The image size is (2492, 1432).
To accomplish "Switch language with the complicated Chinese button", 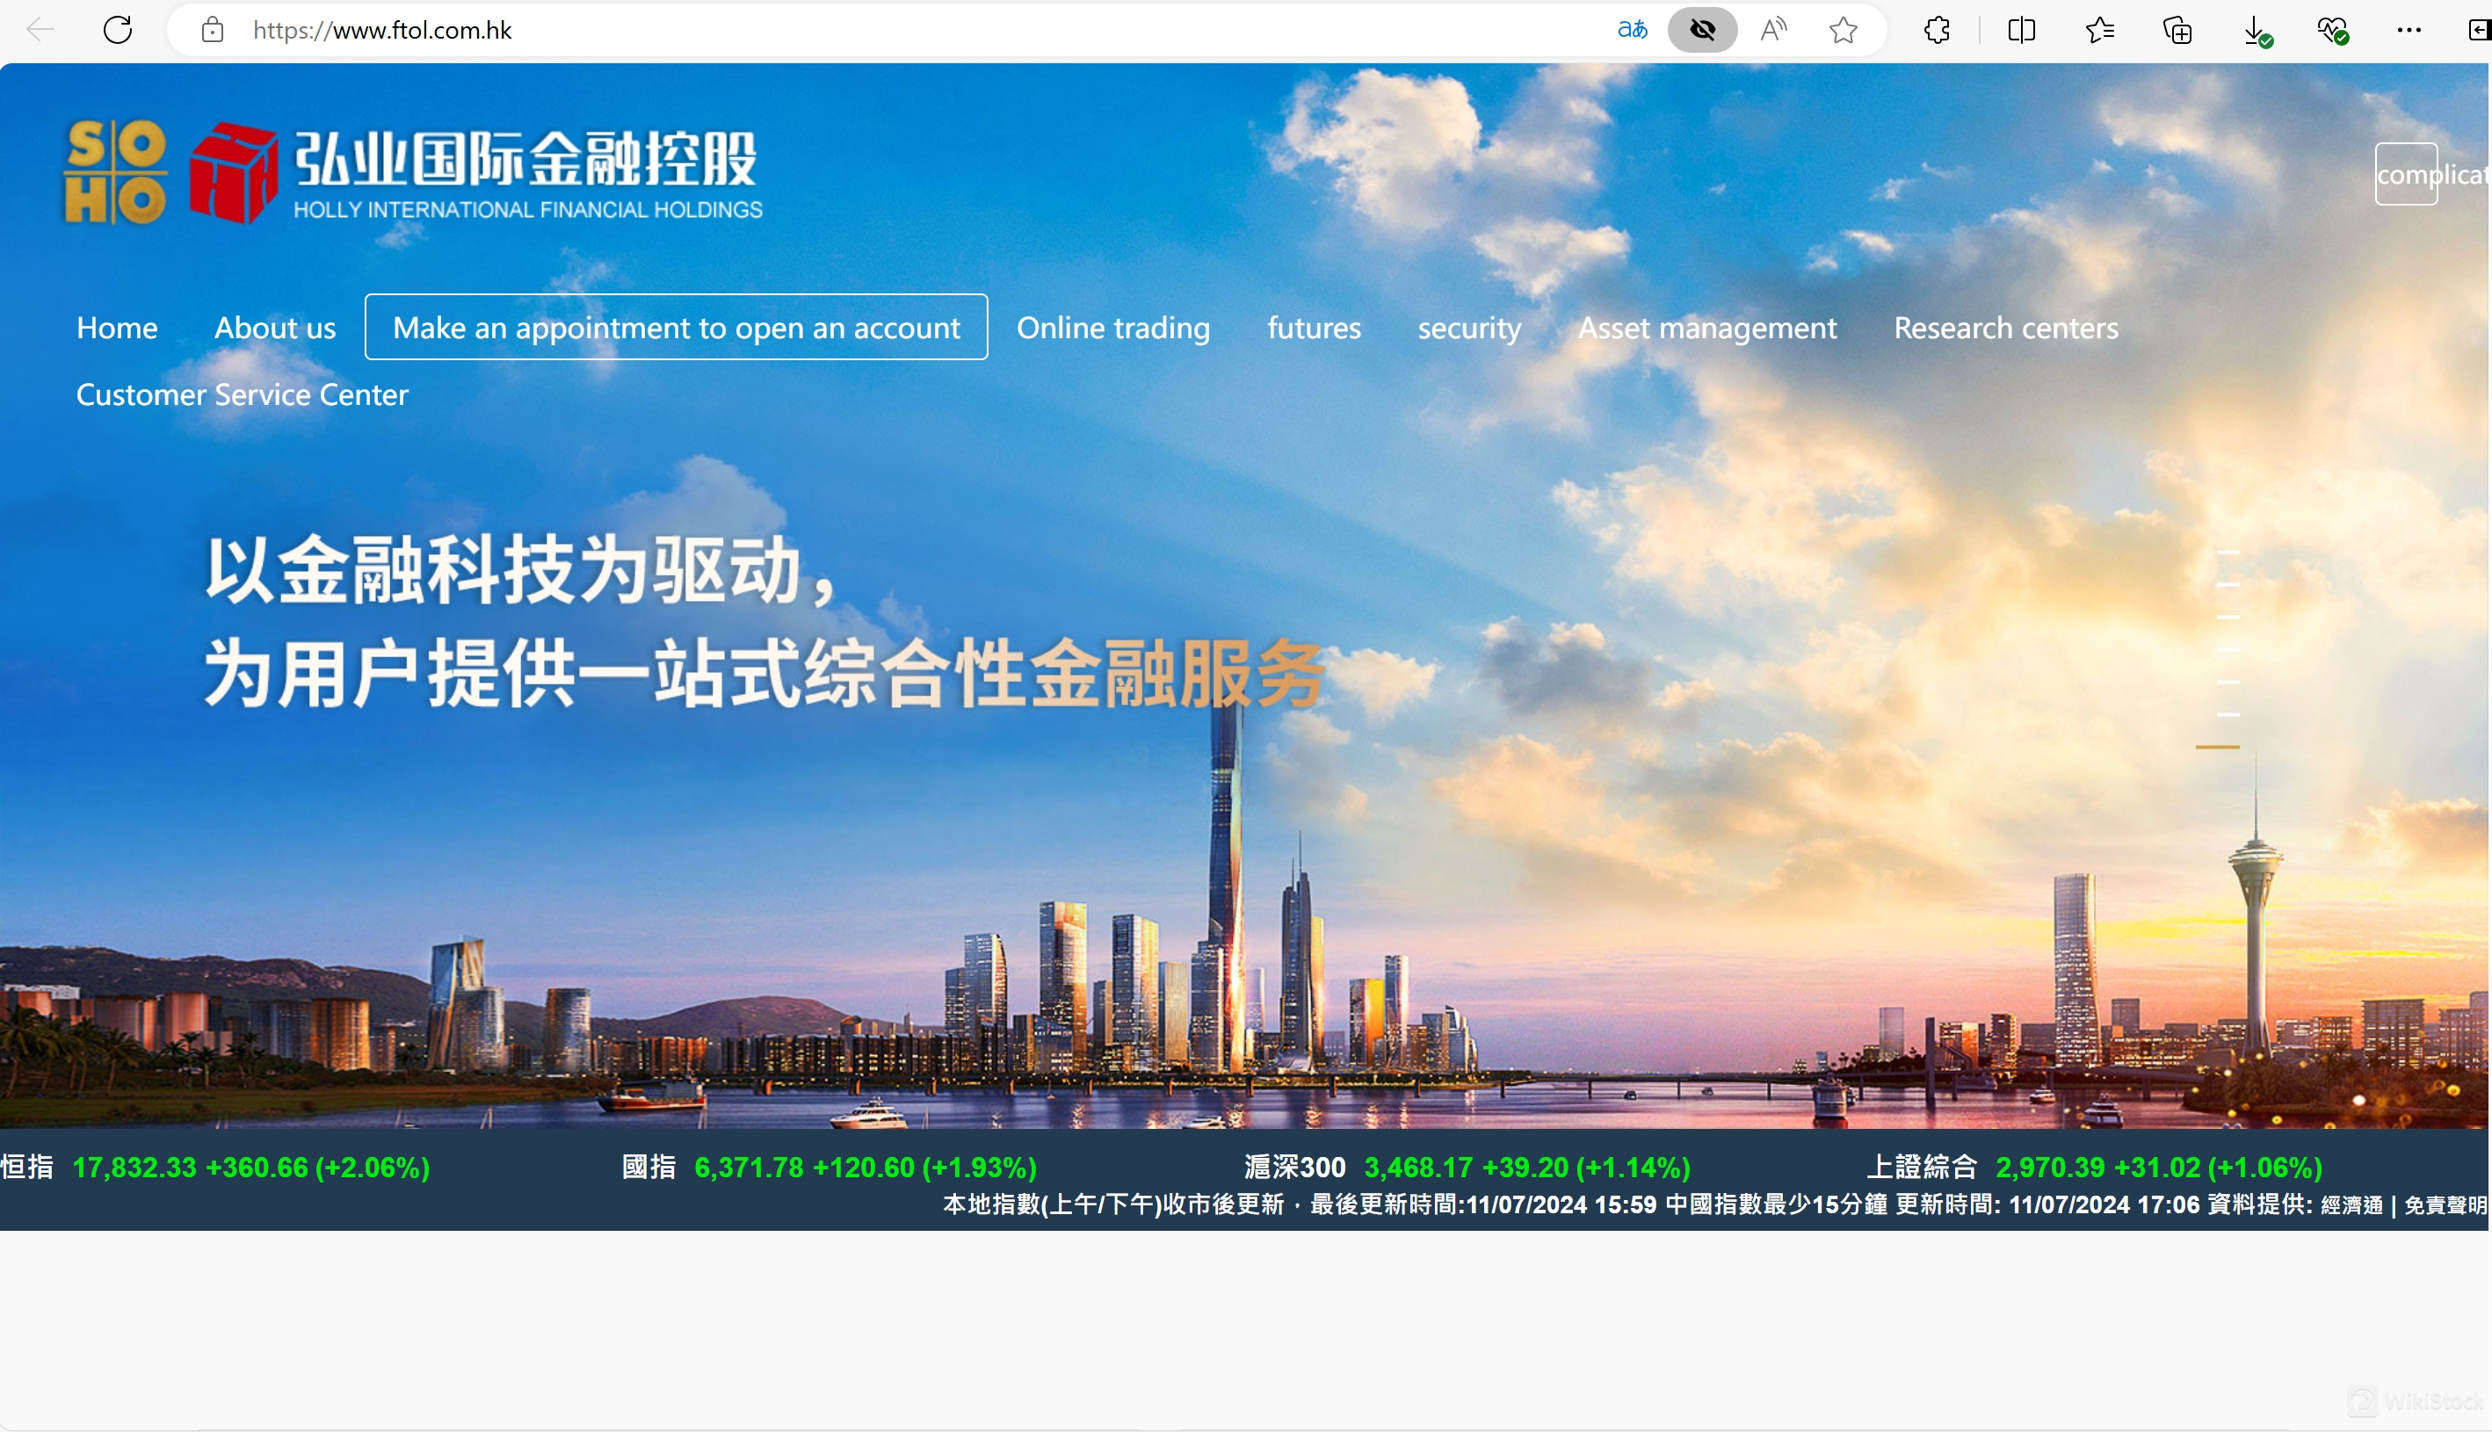I will (x=2406, y=175).
